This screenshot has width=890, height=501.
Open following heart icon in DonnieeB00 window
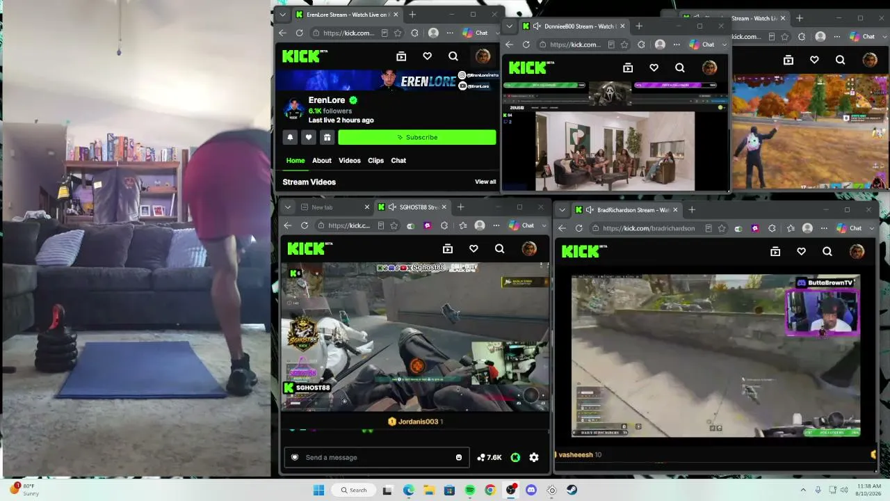[x=654, y=67]
